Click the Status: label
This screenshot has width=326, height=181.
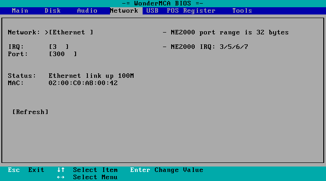(x=22, y=76)
